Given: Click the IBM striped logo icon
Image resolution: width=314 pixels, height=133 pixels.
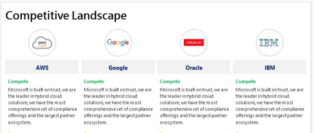Looking at the screenshot, I should (x=269, y=43).
